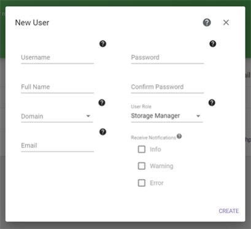251x229 pixels.
Task: Show help for the Domain dropdown
Action: (102, 103)
